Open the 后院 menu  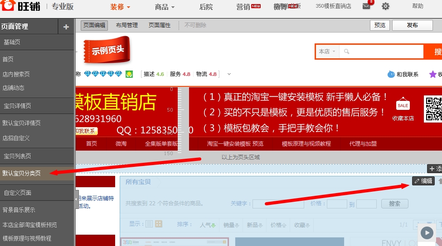click(206, 7)
